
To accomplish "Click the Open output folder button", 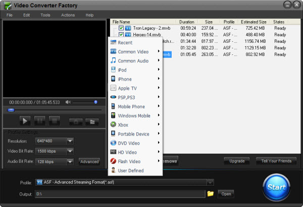I will click(226, 194).
